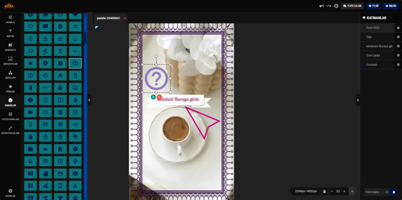Insert the lightbulb icon
The width and height of the screenshot is (402, 200).
[31, 125]
